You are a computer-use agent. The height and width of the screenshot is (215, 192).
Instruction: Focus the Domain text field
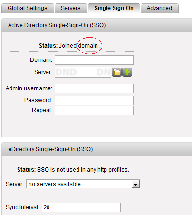click(94, 60)
